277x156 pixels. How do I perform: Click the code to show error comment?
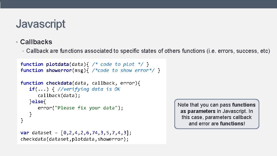[125, 70]
